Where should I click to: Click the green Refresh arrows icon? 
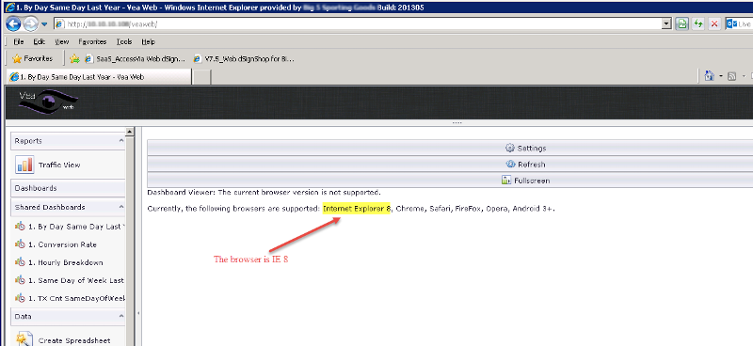(x=698, y=24)
